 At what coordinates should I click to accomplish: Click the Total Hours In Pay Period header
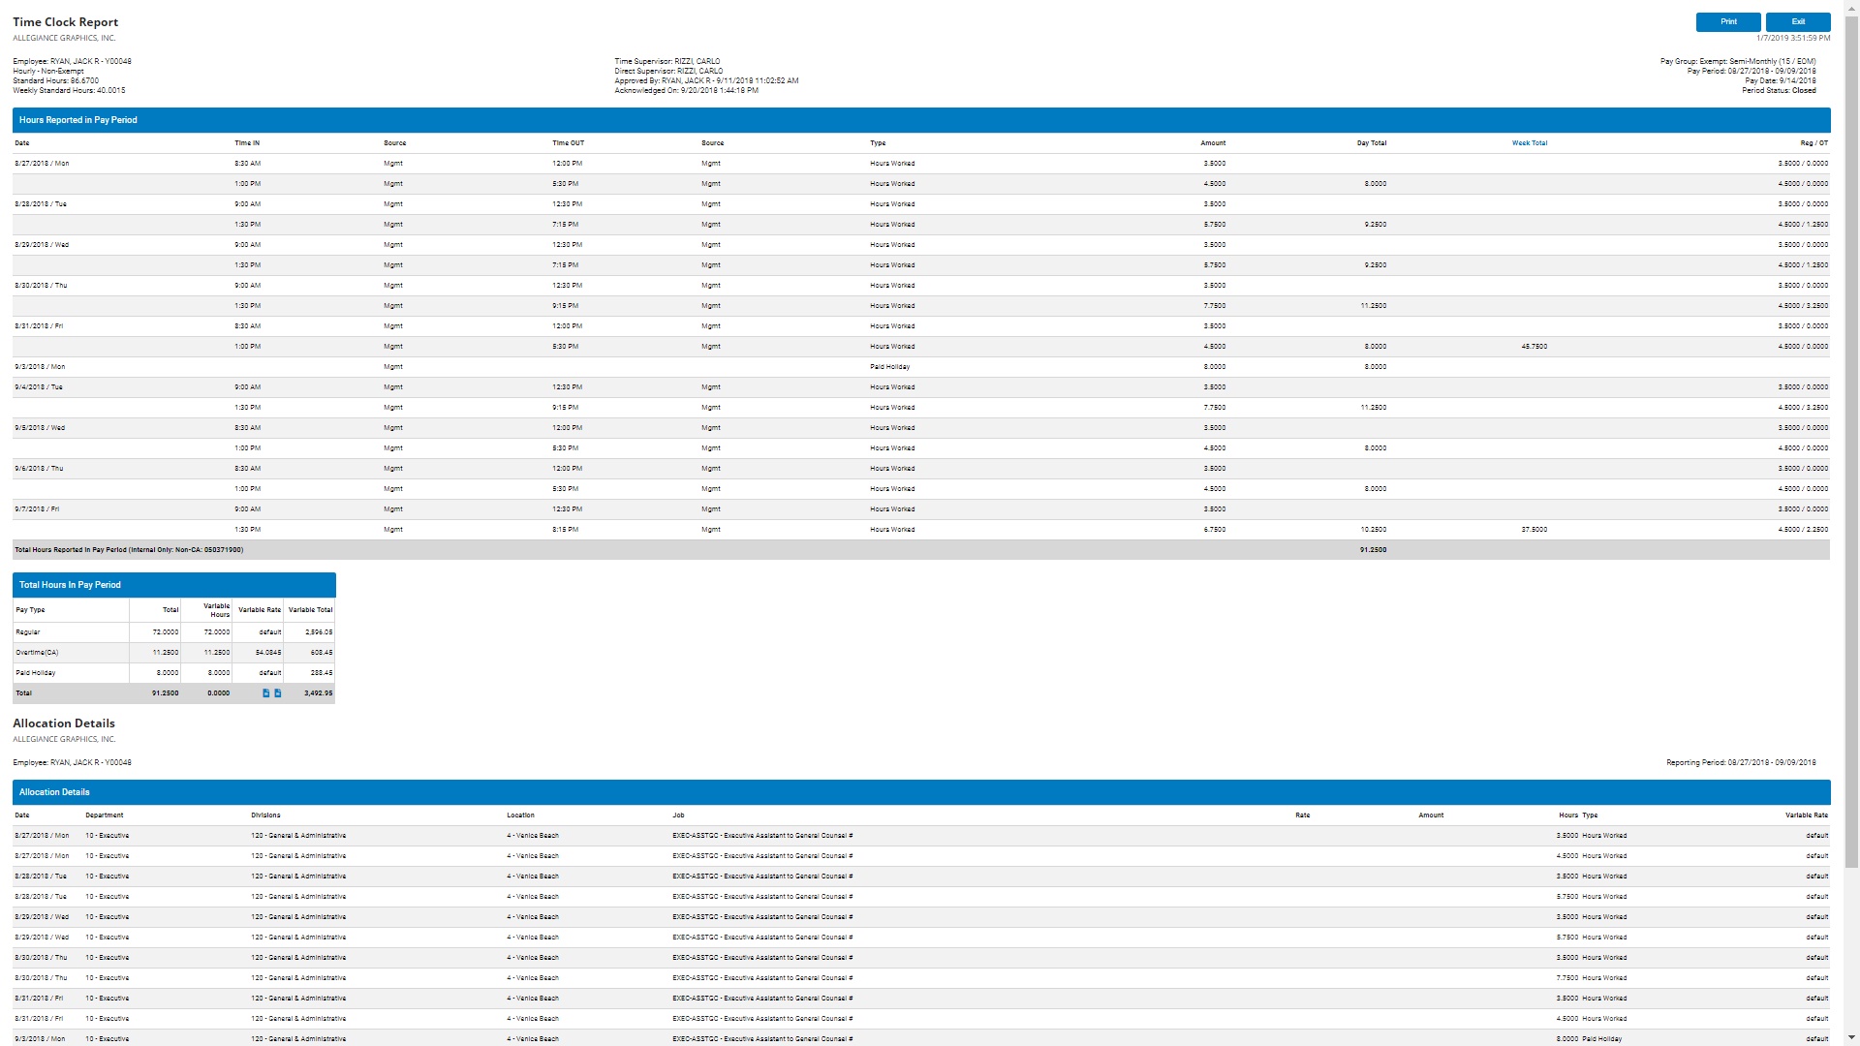(x=70, y=585)
